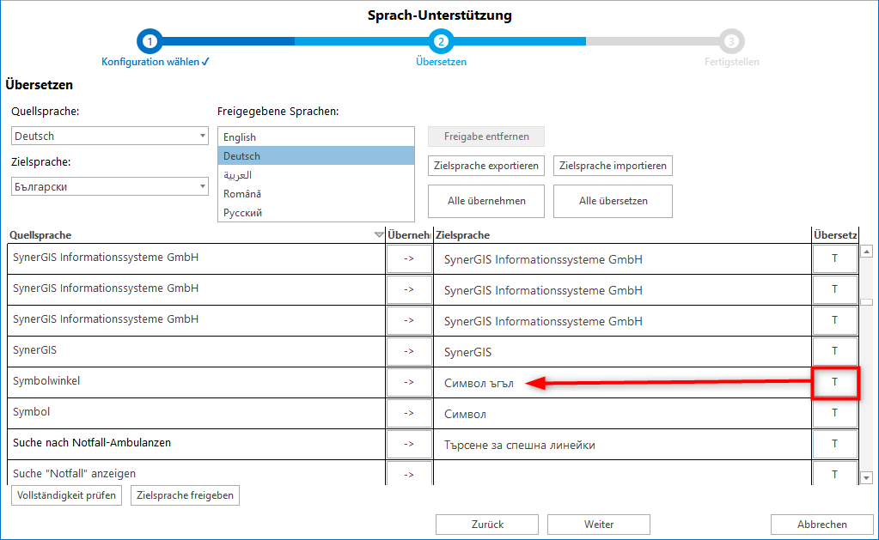Click the Zielsprache exportieren button
Viewport: 879px width, 540px height.
tap(486, 166)
